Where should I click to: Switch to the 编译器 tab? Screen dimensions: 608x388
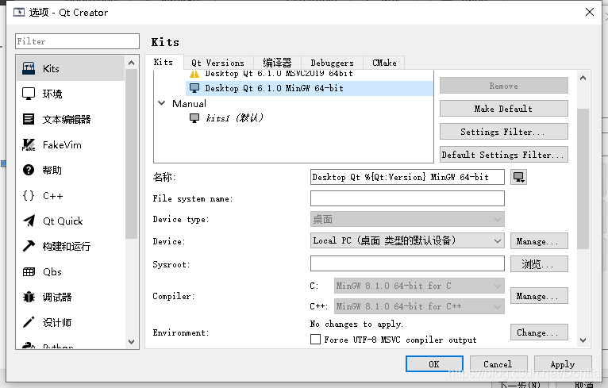tap(277, 63)
